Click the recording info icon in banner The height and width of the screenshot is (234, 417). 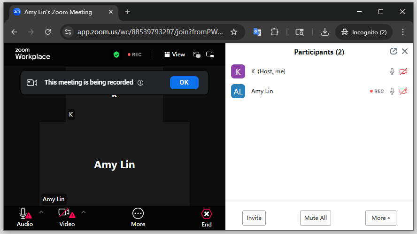pos(140,83)
